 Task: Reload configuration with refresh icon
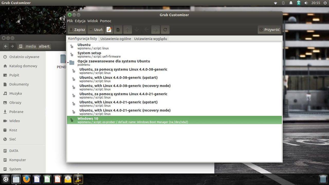tap(165, 30)
